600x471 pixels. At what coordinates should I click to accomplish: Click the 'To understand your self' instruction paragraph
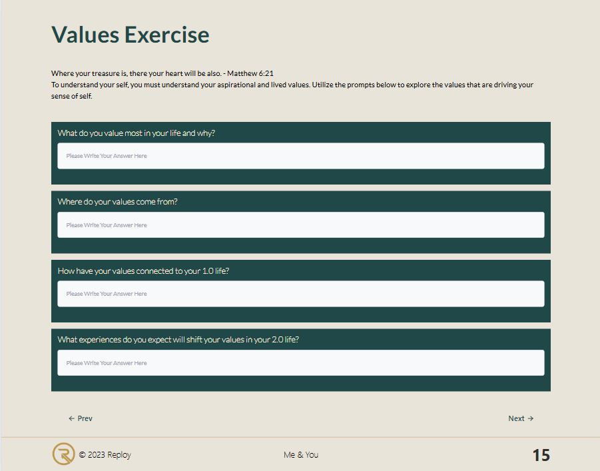point(292,85)
